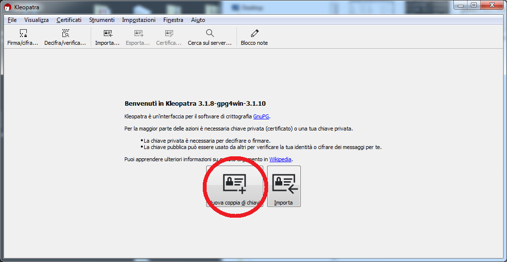
Task: Open the Blocco note notepad
Action: [x=254, y=37]
